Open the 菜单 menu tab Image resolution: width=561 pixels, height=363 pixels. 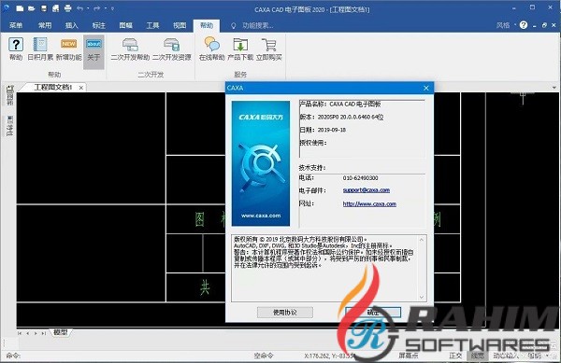point(16,25)
